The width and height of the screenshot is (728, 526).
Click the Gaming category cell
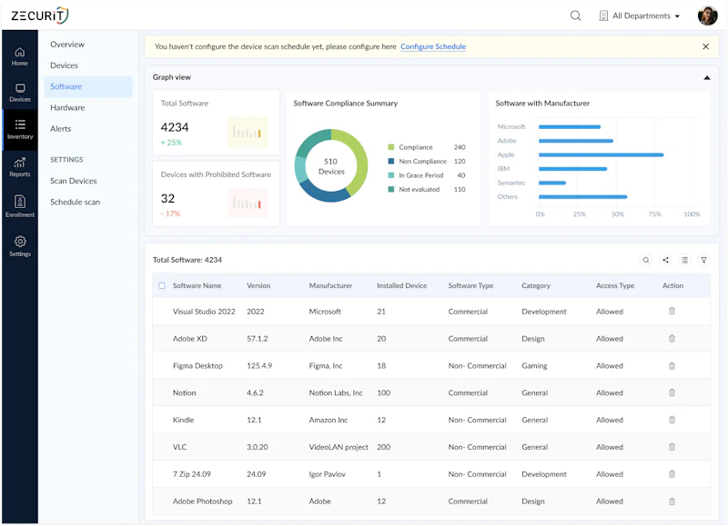click(534, 365)
